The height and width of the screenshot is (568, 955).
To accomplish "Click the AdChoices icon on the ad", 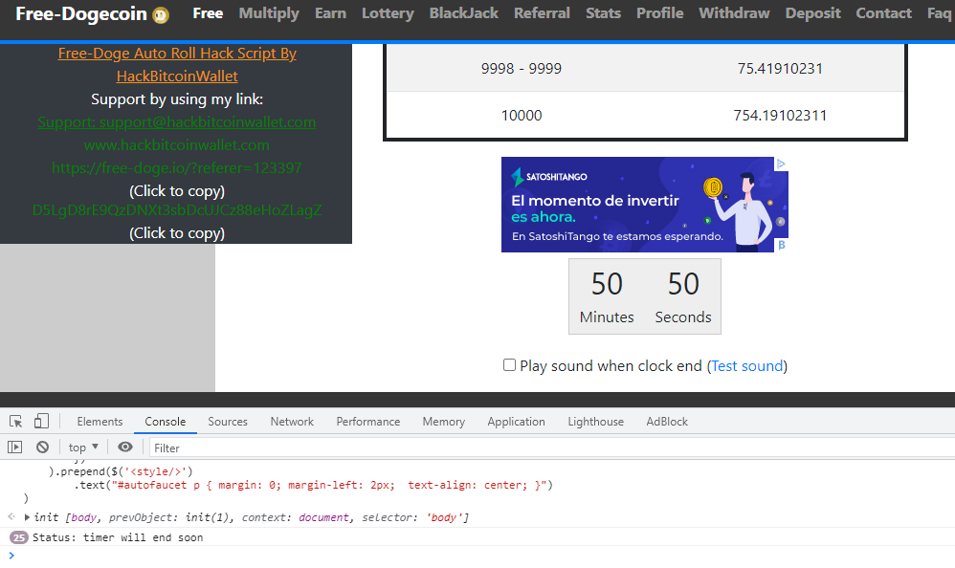I will coord(781,164).
